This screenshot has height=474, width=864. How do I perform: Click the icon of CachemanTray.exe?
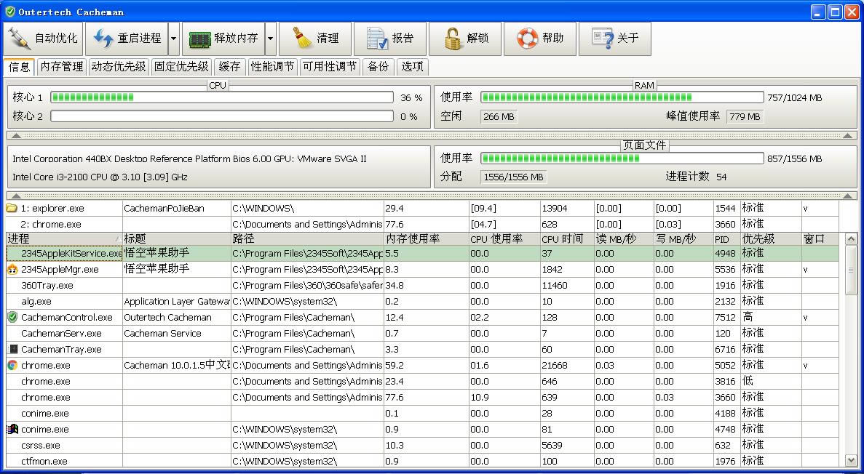(x=13, y=349)
